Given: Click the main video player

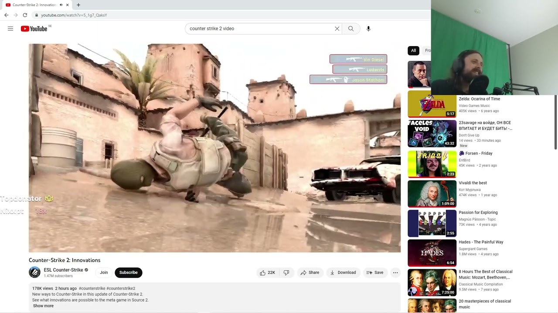Looking at the screenshot, I should [214, 148].
